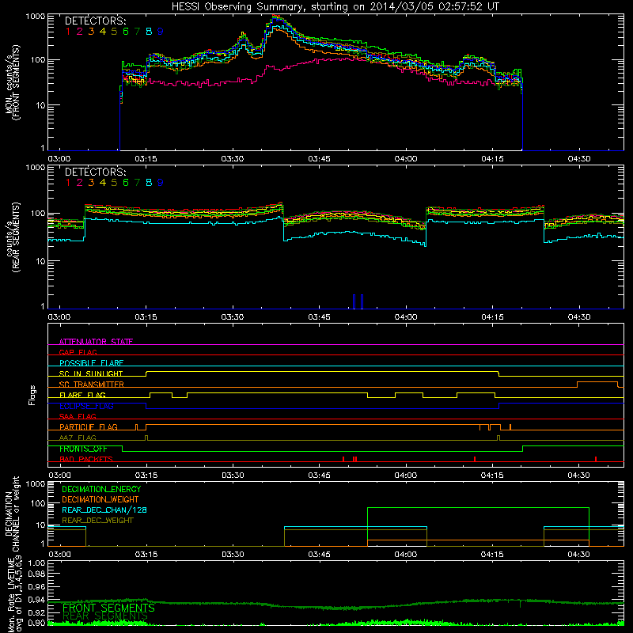Click 04:00 tick label under front segments plot

click(406, 159)
